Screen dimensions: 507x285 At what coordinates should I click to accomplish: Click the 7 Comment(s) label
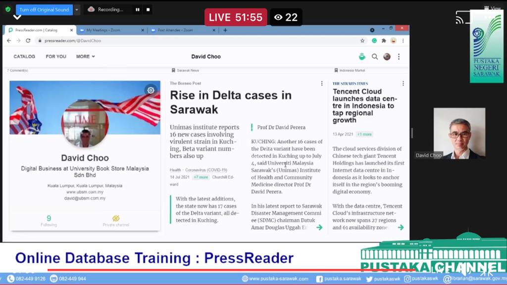click(17, 70)
